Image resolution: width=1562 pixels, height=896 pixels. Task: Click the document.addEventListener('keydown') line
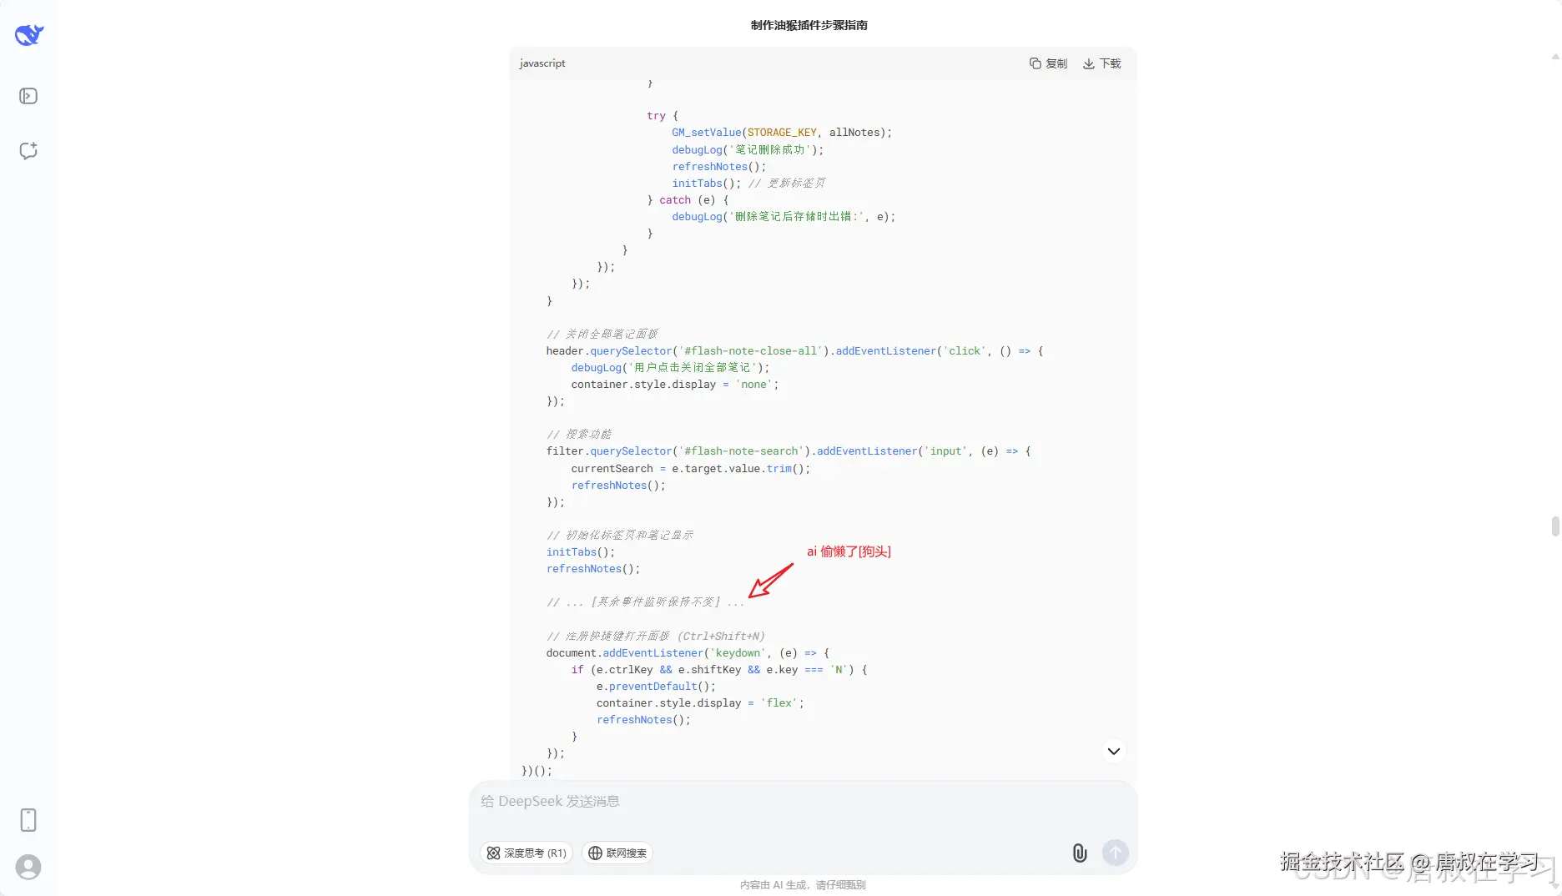pyautogui.click(x=688, y=653)
